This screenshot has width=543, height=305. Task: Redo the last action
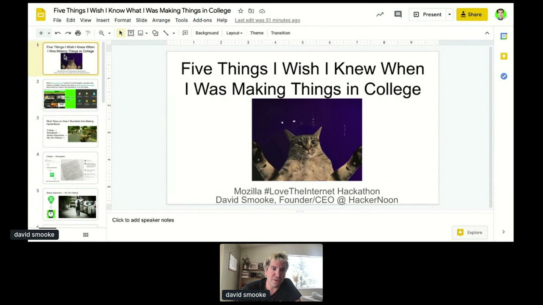tap(68, 33)
